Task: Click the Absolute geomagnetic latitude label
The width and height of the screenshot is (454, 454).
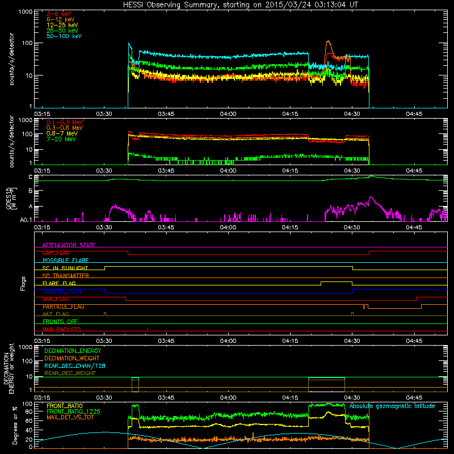Action: [392, 406]
